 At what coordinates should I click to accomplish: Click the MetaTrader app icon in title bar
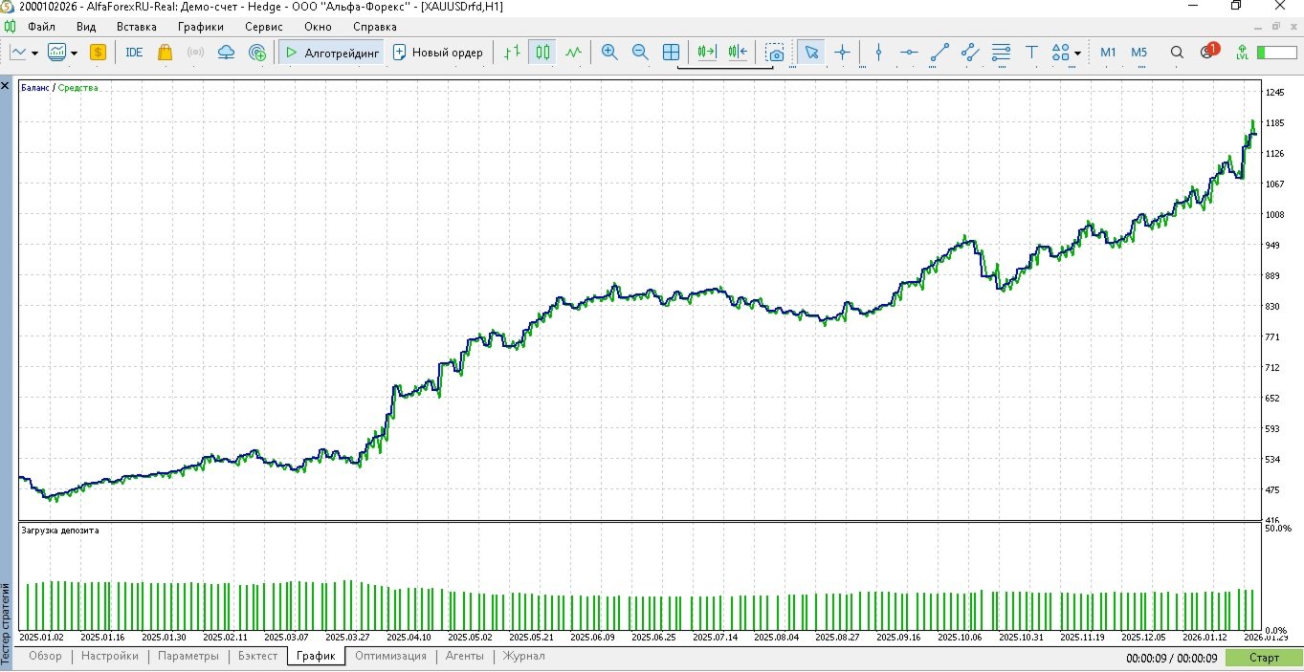pos(9,7)
